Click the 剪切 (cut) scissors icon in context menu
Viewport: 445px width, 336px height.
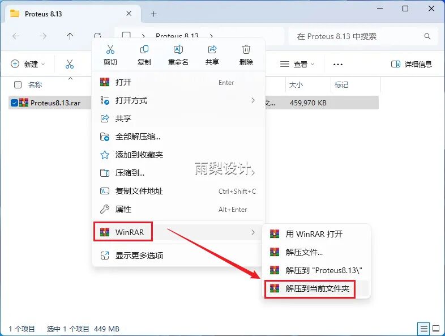pos(110,50)
